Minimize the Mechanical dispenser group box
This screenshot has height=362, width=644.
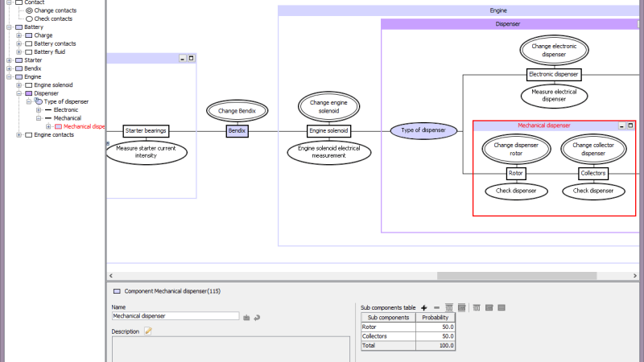pyautogui.click(x=621, y=125)
